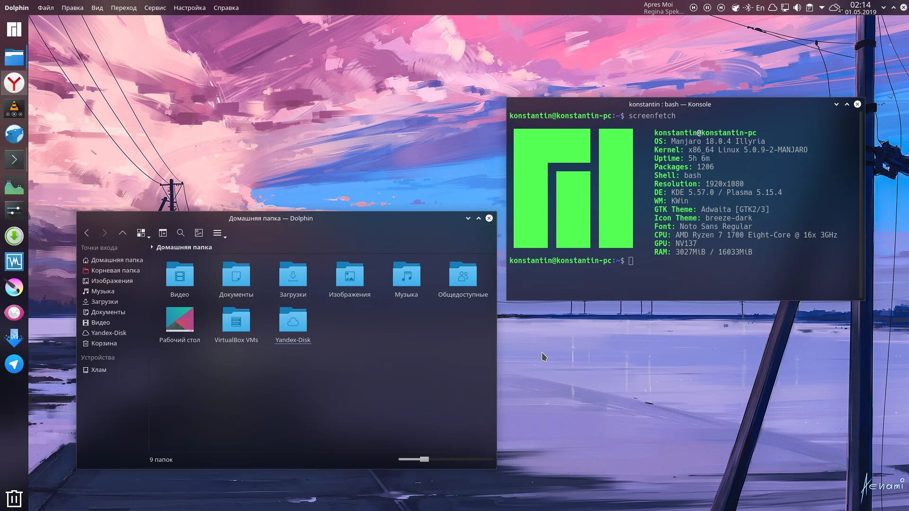Toggle the Bluetooth tray icon
This screenshot has height=511, width=909.
pyautogui.click(x=748, y=8)
